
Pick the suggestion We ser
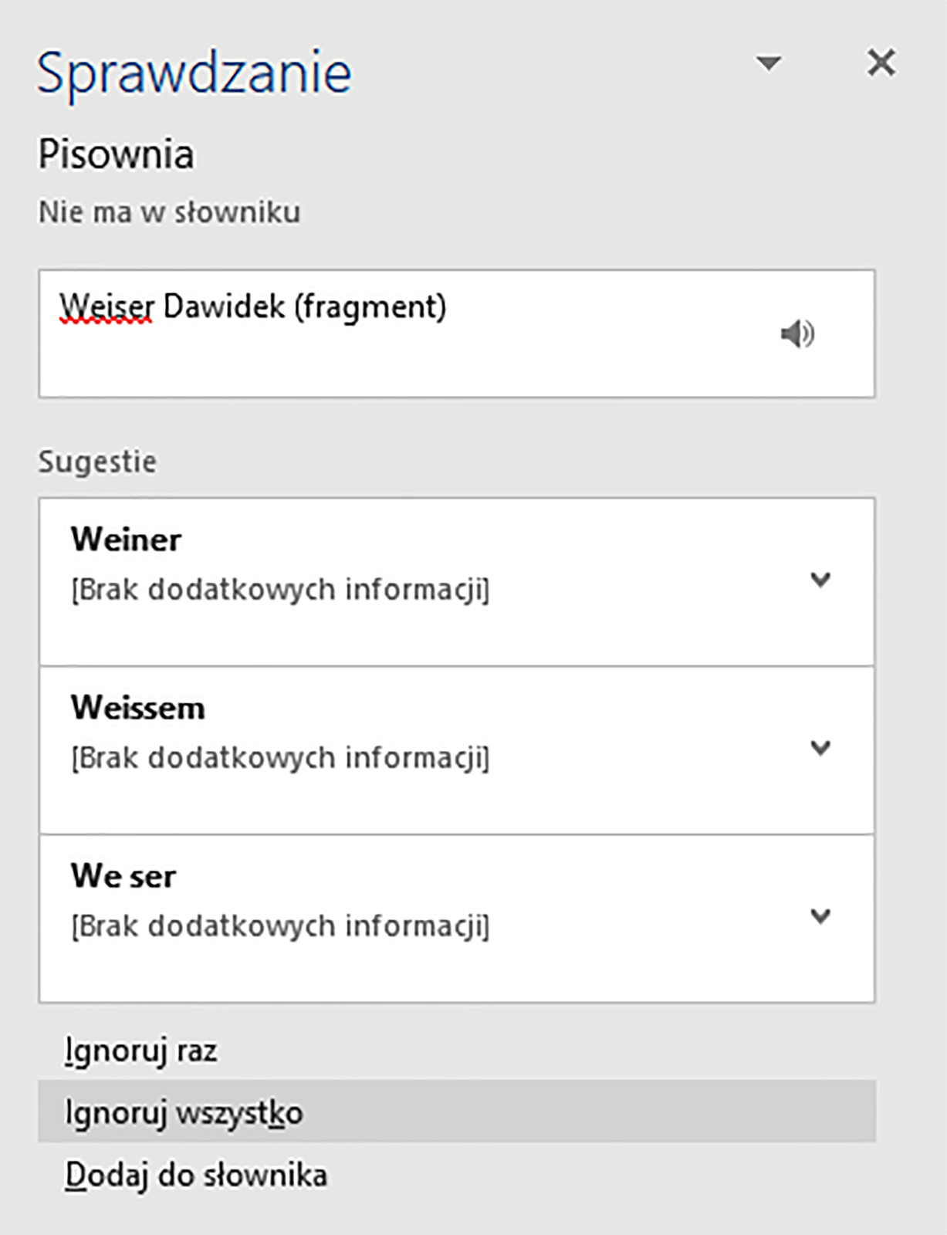point(457,919)
